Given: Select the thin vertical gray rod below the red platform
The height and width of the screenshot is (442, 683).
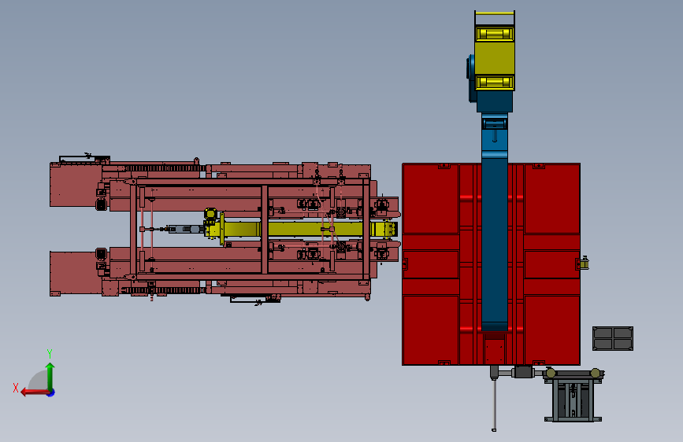Looking at the screenshot, I should tap(495, 404).
